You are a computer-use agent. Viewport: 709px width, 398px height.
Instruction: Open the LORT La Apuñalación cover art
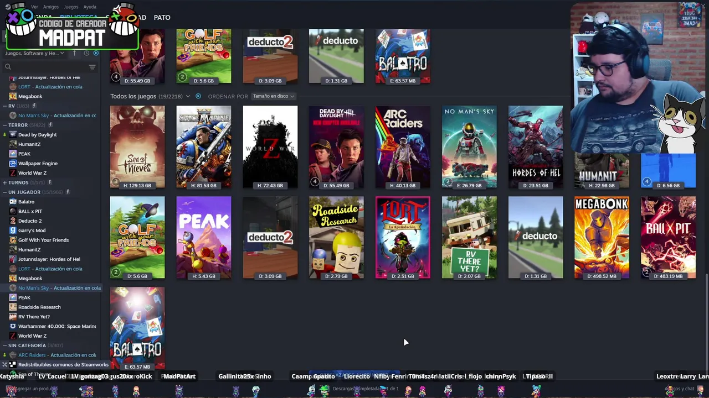tap(403, 238)
